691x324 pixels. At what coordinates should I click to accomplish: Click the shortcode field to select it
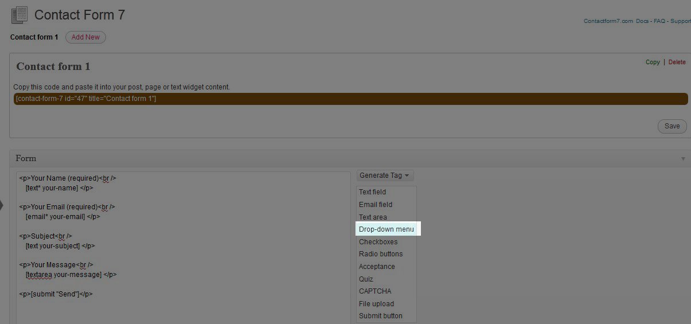click(x=350, y=99)
